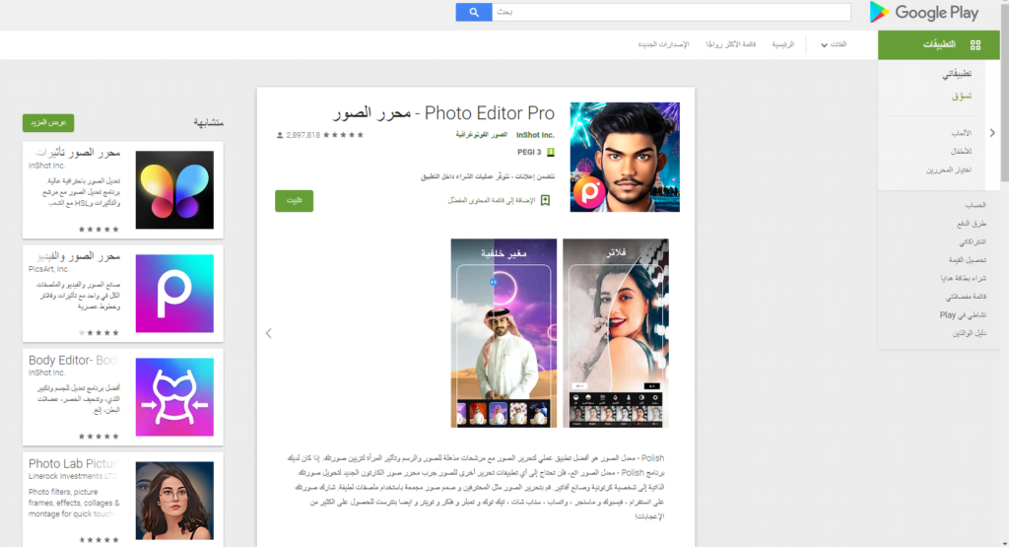Click the wishlist bookmark icon
The height and width of the screenshot is (547, 1009).
[545, 200]
